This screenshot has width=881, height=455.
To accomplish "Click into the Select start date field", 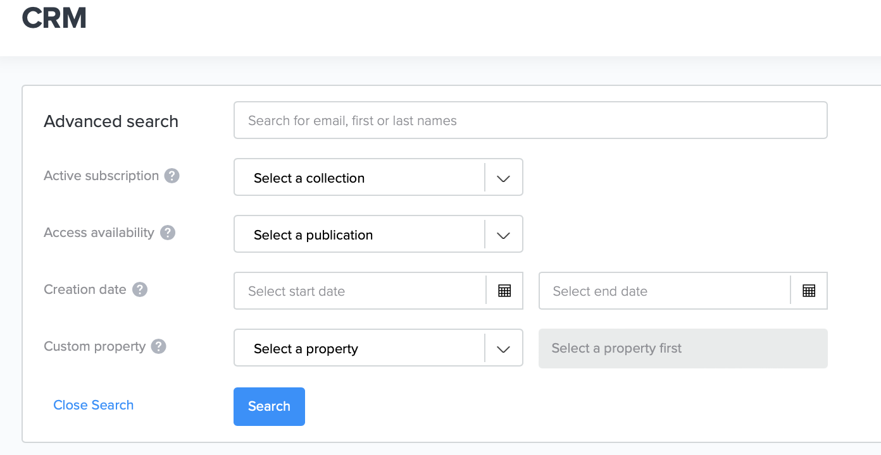I will click(359, 291).
